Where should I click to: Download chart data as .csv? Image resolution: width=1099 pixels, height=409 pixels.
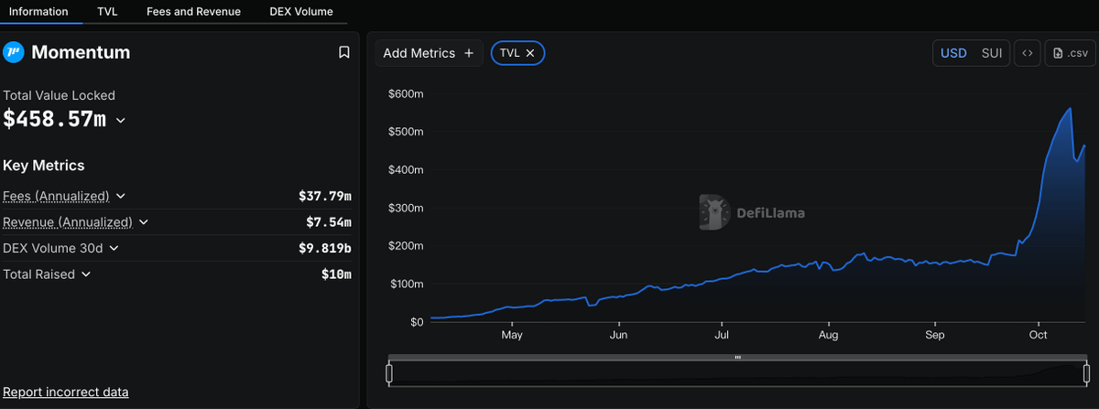tap(1071, 53)
